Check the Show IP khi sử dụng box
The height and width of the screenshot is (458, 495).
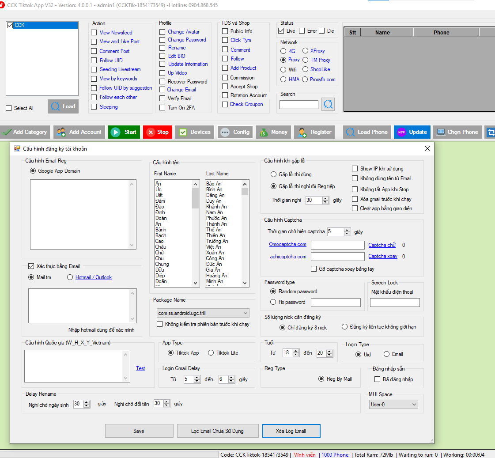tap(355, 169)
